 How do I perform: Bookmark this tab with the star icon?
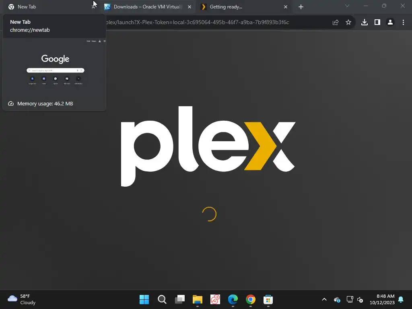coord(348,23)
